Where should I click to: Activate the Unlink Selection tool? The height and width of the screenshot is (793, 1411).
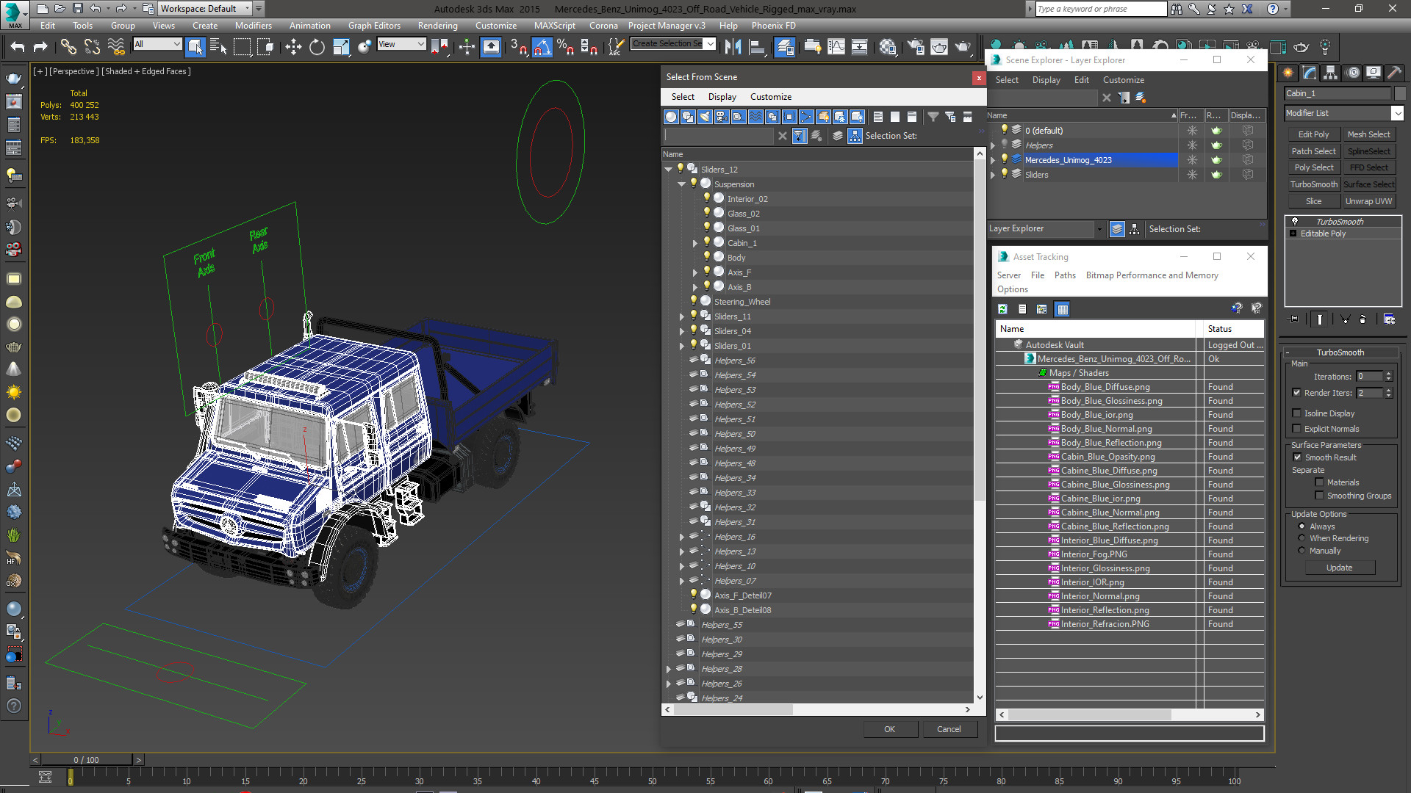pos(92,47)
